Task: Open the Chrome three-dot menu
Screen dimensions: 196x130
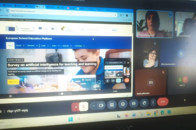Action: [131, 16]
